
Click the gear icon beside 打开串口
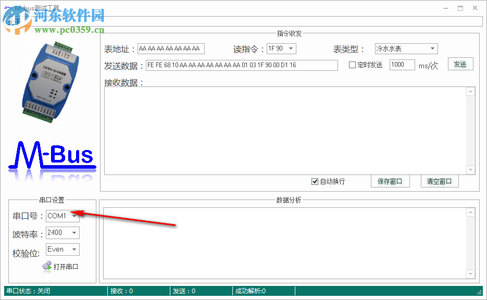point(47,266)
